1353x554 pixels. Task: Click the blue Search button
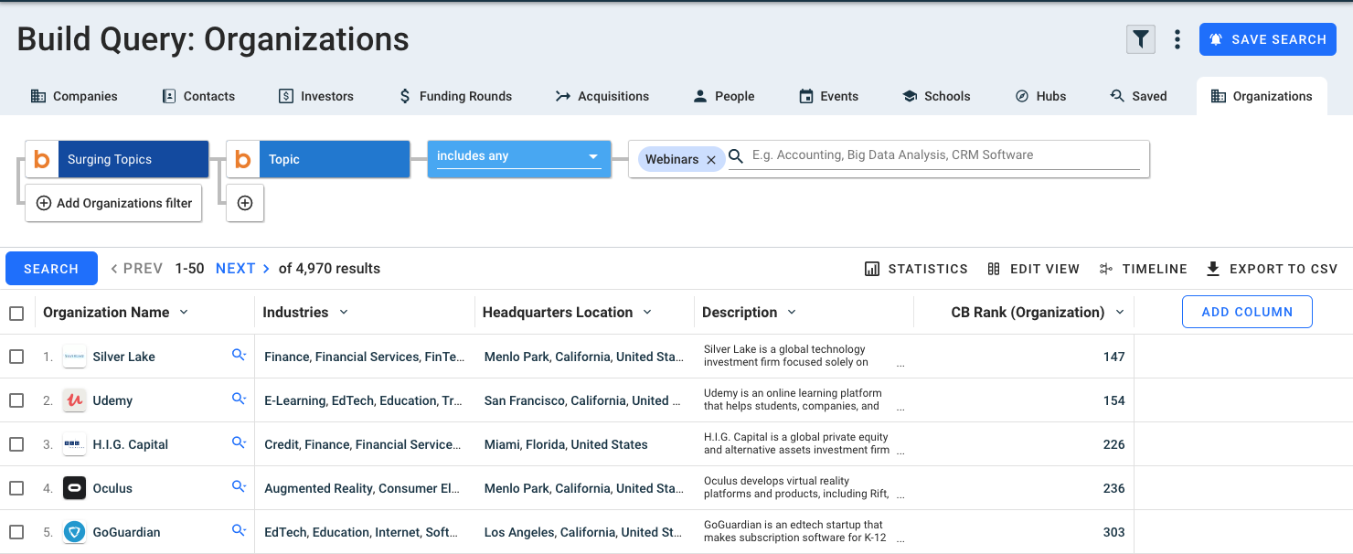coord(51,269)
